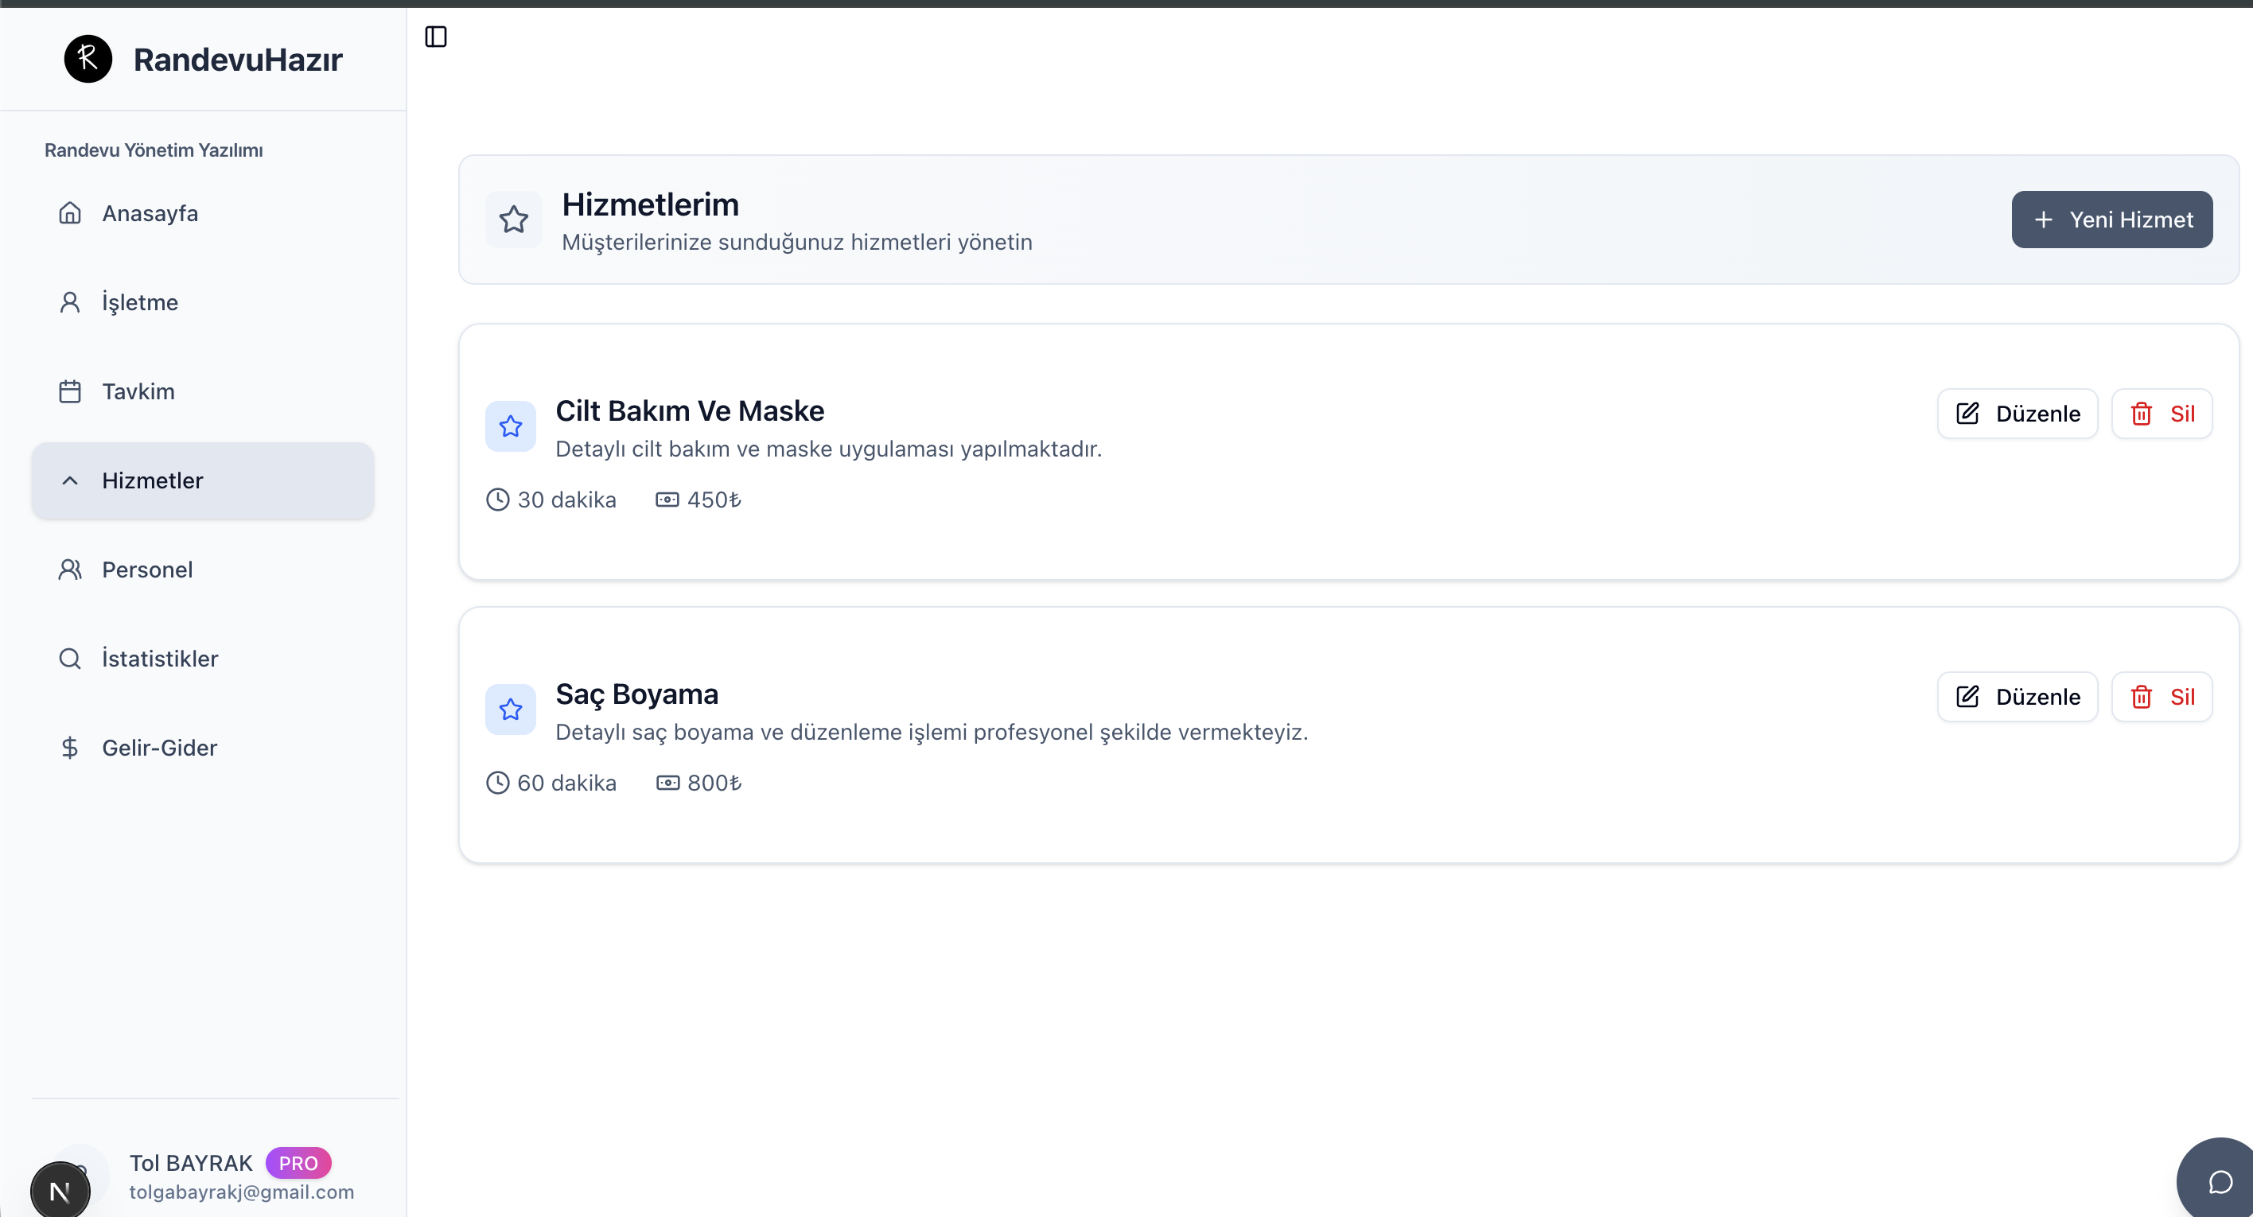The height and width of the screenshot is (1217, 2253).
Task: Open the chat bubble icon
Action: tap(2220, 1182)
